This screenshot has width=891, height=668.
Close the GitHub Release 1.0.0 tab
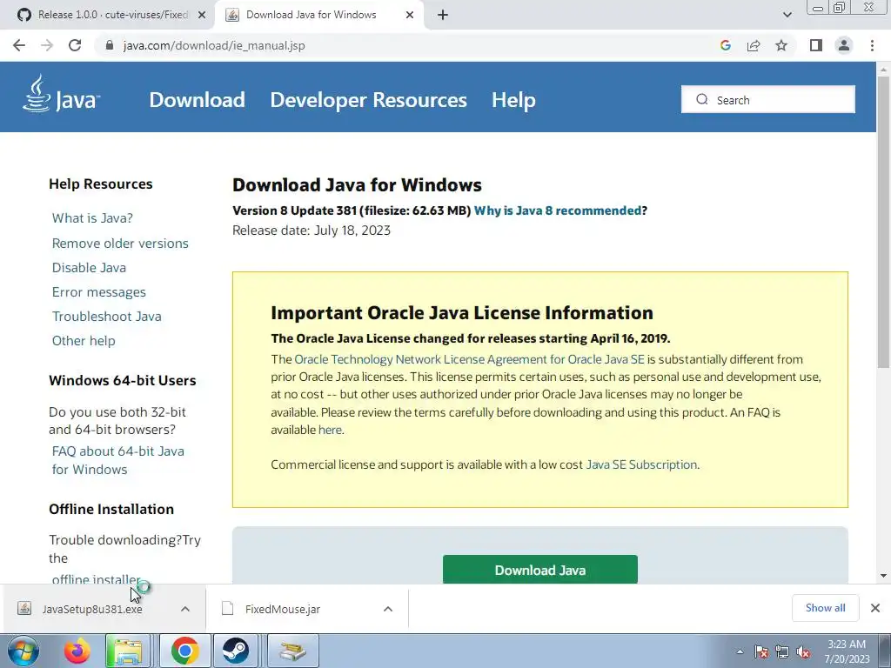(x=202, y=16)
